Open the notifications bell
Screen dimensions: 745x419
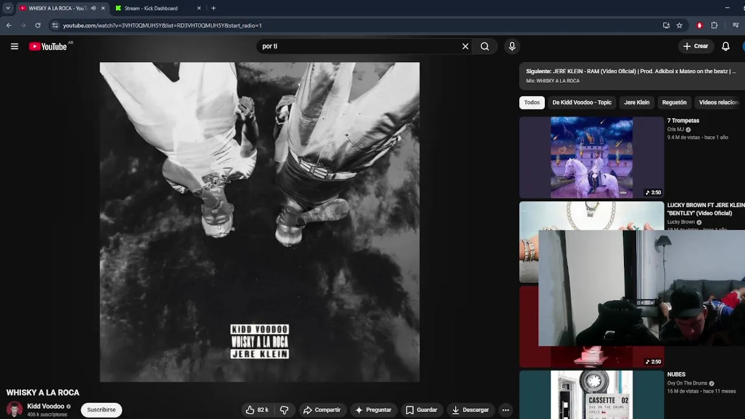click(x=726, y=47)
